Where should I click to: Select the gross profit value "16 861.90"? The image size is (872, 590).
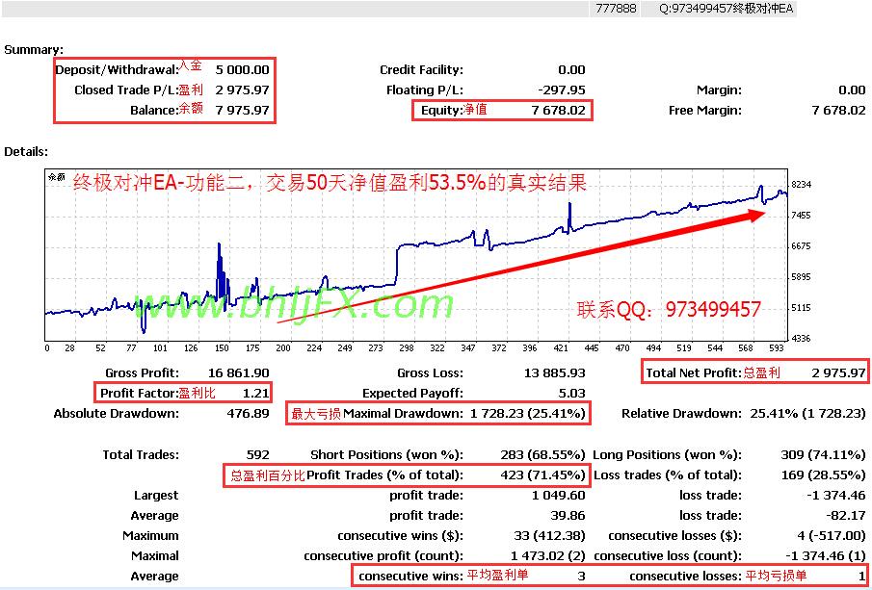[x=239, y=372]
